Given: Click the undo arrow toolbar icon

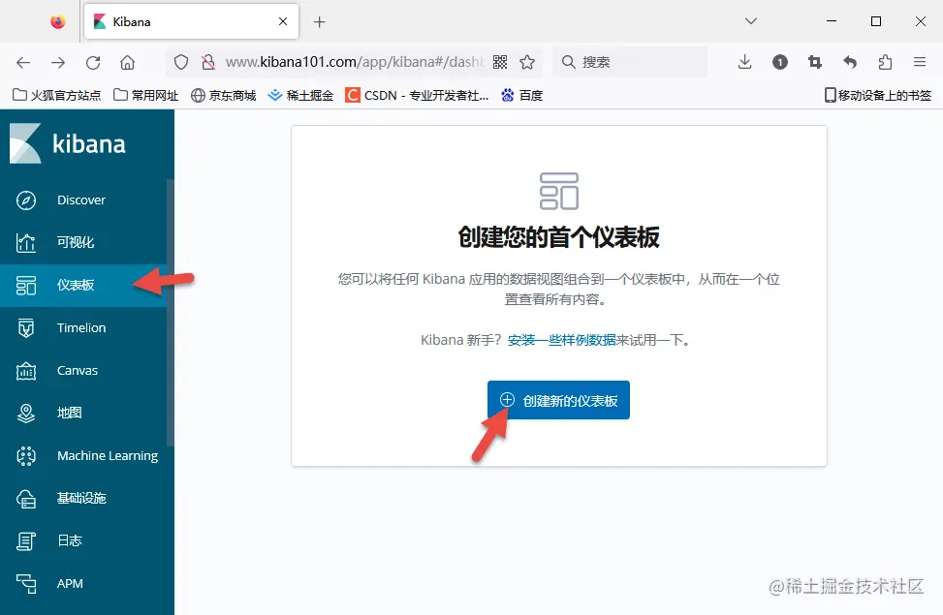Looking at the screenshot, I should pos(850,62).
